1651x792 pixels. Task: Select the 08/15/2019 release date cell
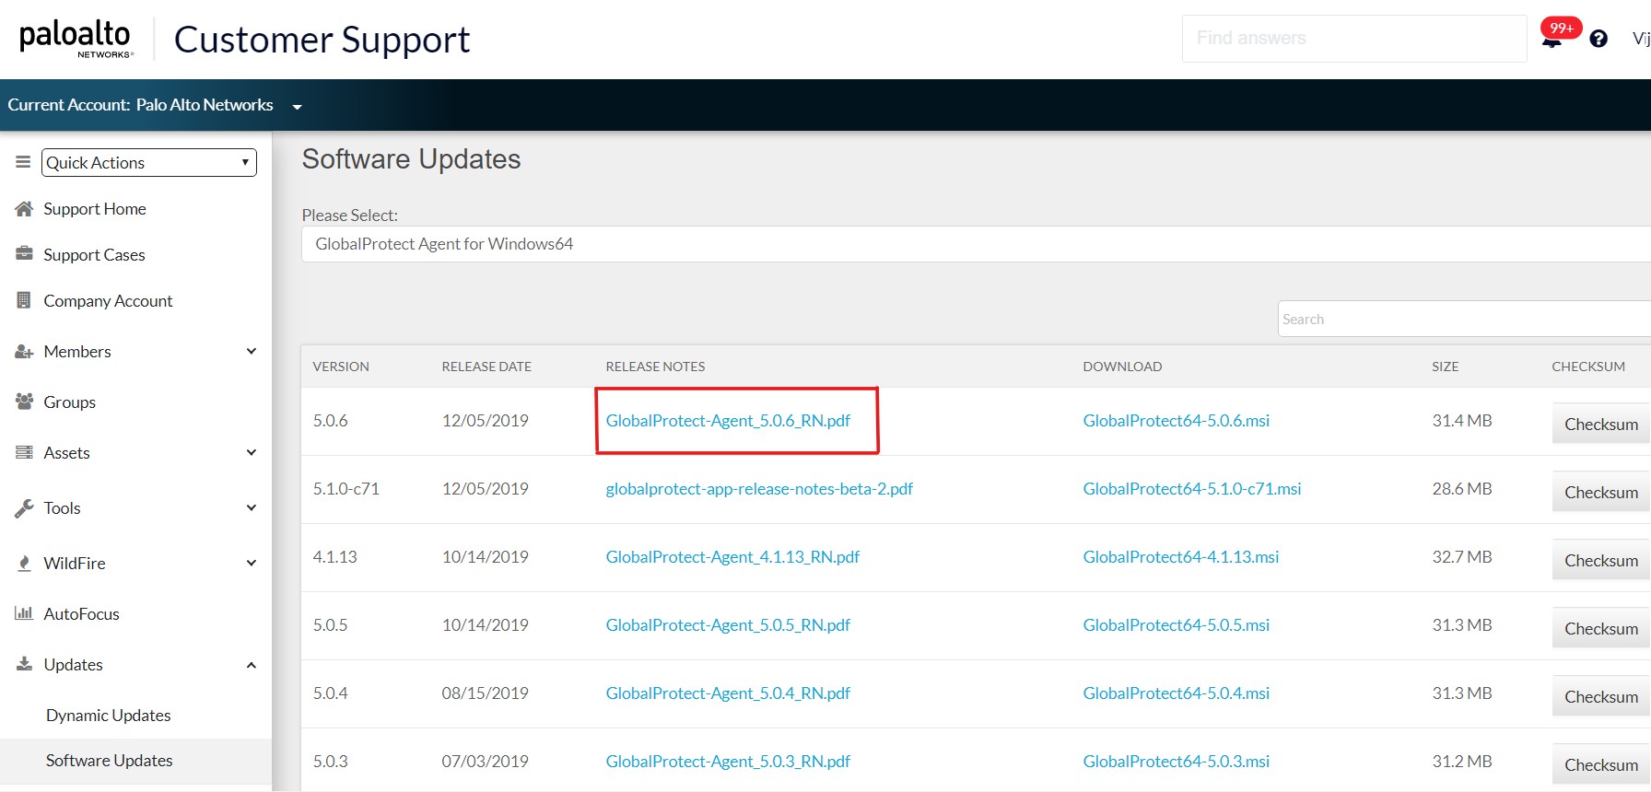pyautogui.click(x=486, y=693)
